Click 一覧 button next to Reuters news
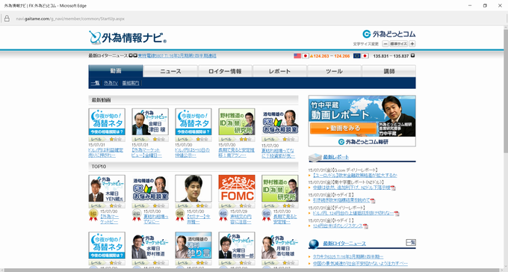 (411, 243)
